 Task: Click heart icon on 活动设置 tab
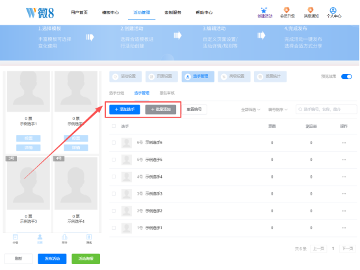pyautogui.click(x=116, y=77)
